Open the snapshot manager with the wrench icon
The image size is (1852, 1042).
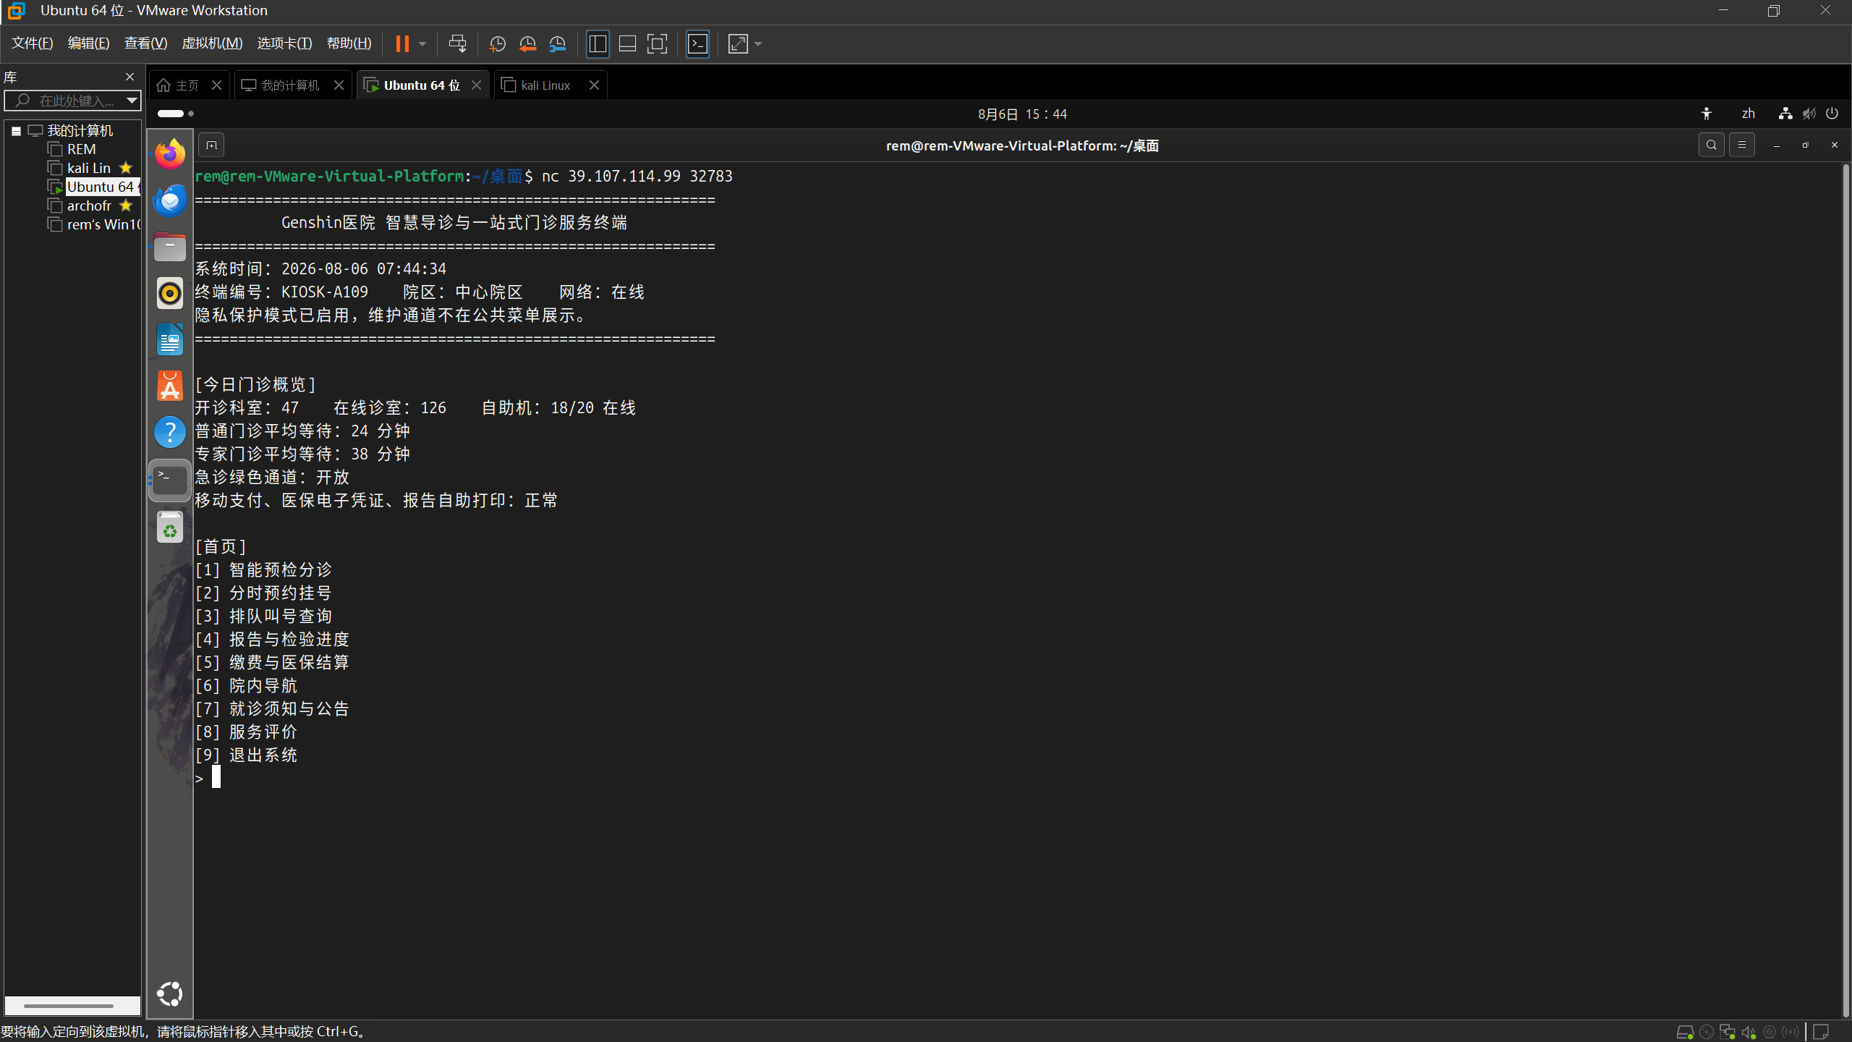pos(558,44)
